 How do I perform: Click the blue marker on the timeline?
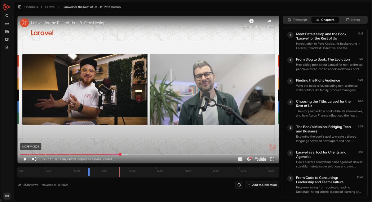89,172
